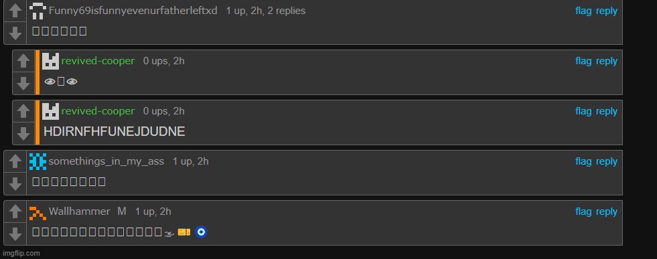Click somethings_in_my_ass's blue pixel avatar

38,161
